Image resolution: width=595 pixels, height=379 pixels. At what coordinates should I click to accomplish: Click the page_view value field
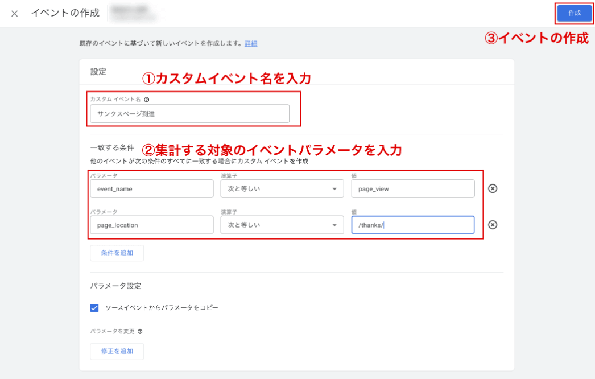[x=412, y=189]
